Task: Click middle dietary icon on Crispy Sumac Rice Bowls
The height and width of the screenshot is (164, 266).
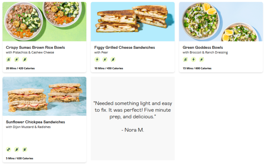Action: coord(17,60)
